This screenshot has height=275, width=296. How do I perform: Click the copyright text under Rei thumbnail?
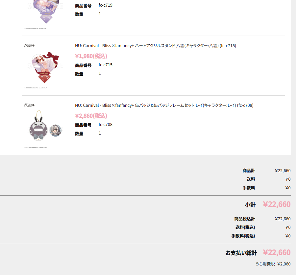[x=36, y=147]
